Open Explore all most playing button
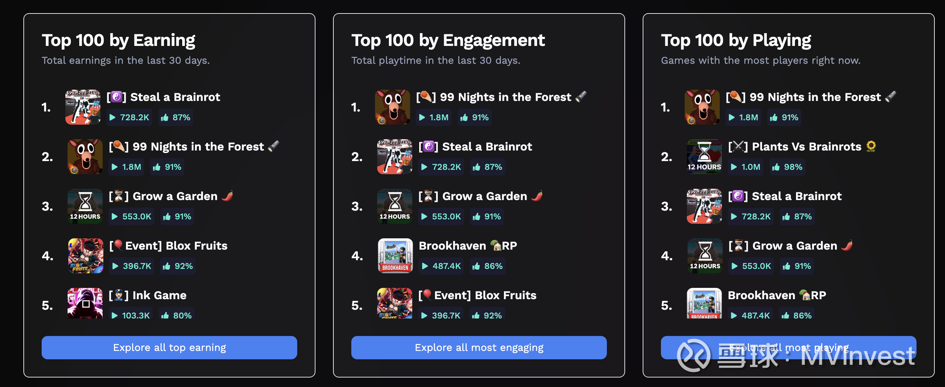The width and height of the screenshot is (945, 387). click(788, 347)
